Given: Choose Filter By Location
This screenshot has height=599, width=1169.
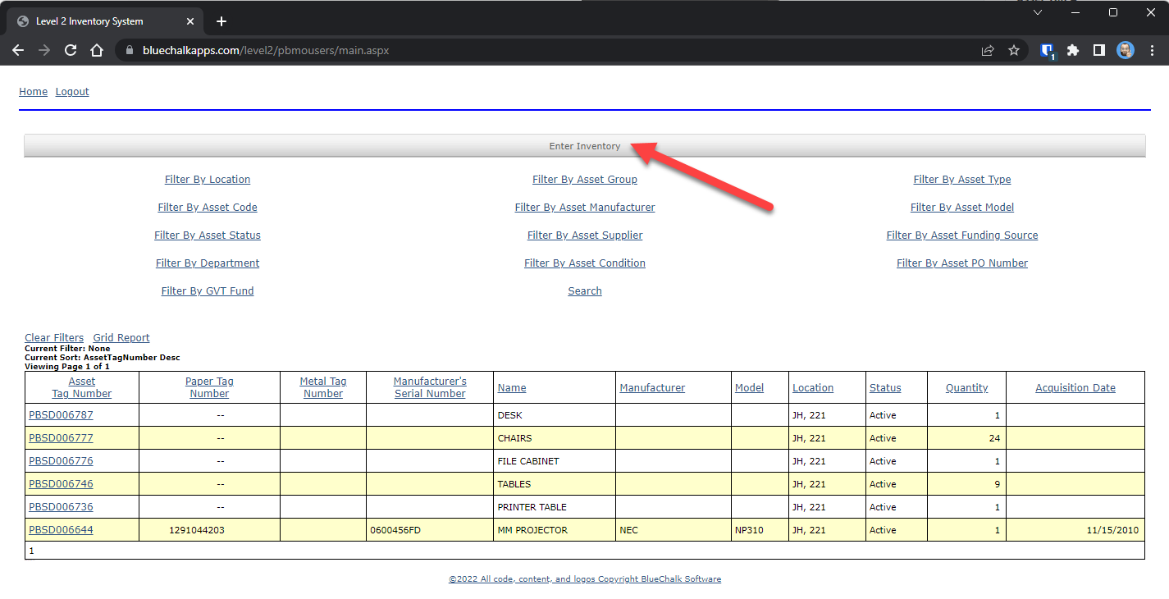Looking at the screenshot, I should 208,180.
